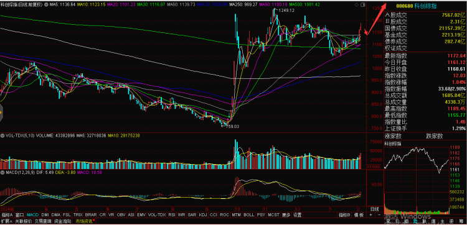Select the 势 tab under mini chart

pyautogui.click(x=415, y=221)
